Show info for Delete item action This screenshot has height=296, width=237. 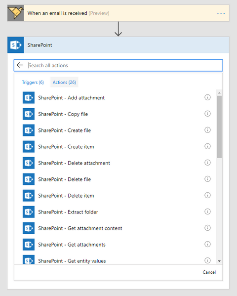click(x=207, y=195)
